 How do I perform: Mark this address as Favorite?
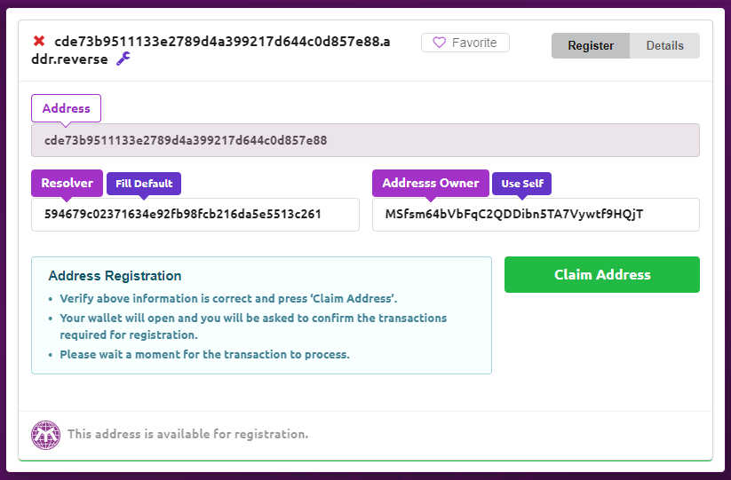(x=465, y=43)
